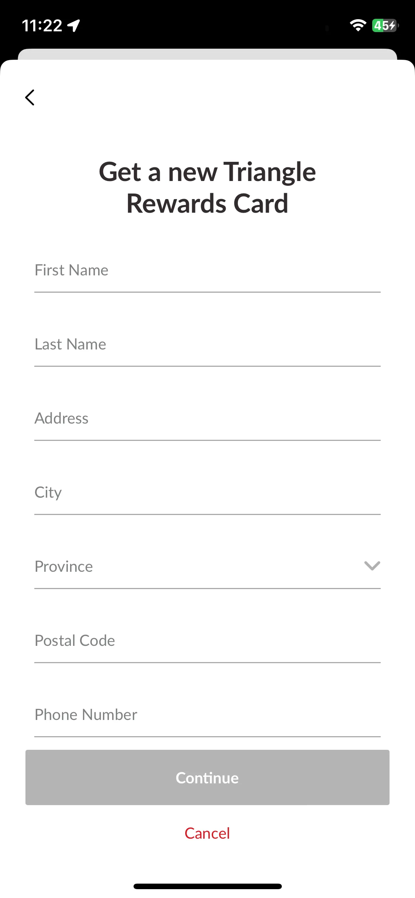Focus the Last Name field
The width and height of the screenshot is (415, 898).
coord(207,344)
